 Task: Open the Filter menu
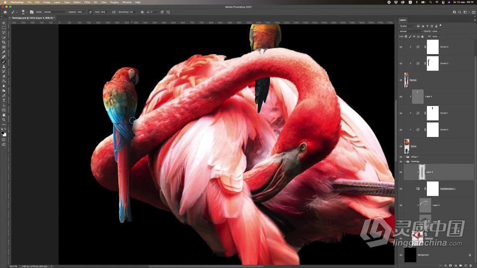[x=87, y=2]
